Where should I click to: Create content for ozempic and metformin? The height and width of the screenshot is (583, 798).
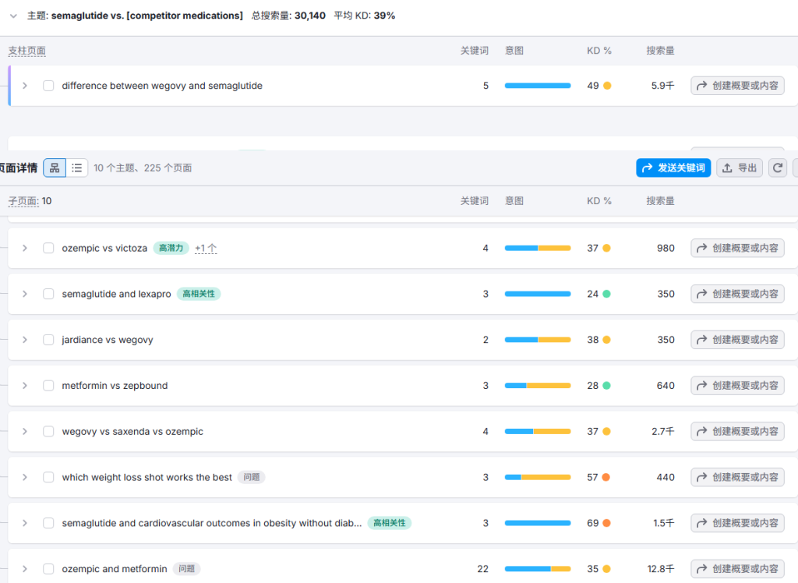click(x=737, y=569)
